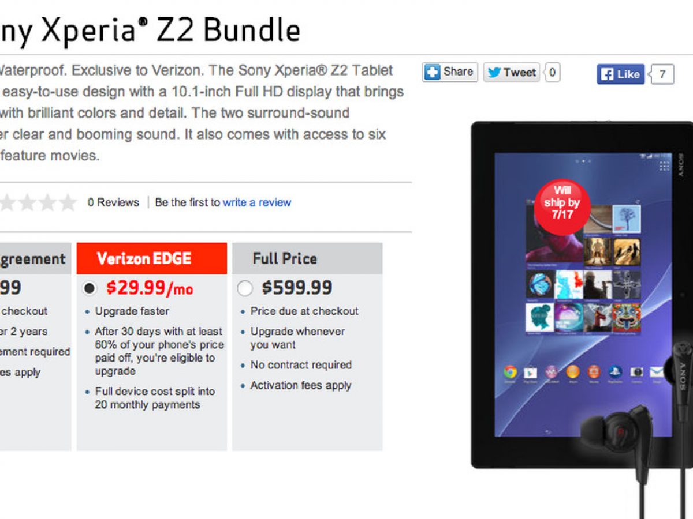693x519 pixels.
Task: Follow the write a review link
Action: point(257,202)
